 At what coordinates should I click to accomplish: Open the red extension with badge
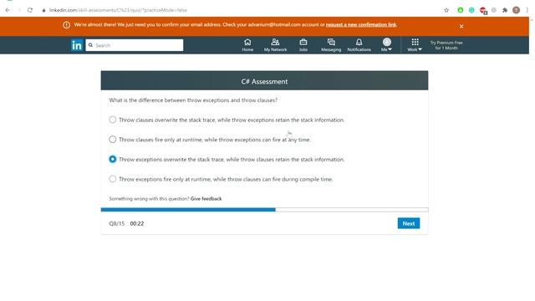[483, 11]
